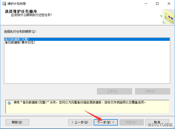This screenshot has height=129, width=175.
Task: Close the wizard window
Action: (169, 4)
